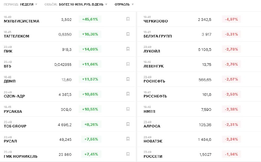The image size is (261, 162).
Task: Click the АЛРОСА price 105,36
Action: pyautogui.click(x=205, y=125)
